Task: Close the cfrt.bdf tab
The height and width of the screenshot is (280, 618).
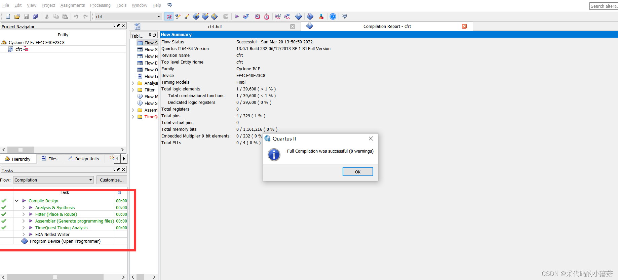Action: click(x=293, y=27)
